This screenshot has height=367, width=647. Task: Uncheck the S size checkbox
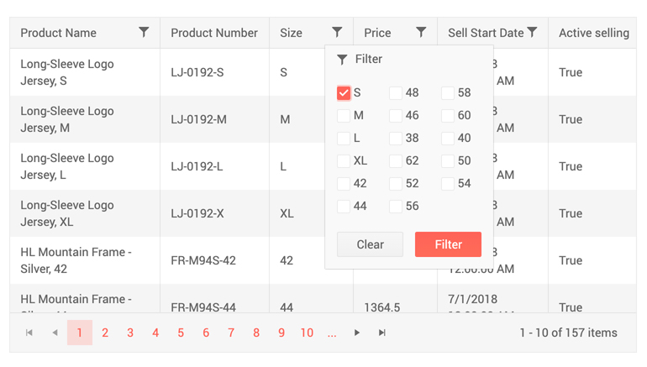(344, 92)
